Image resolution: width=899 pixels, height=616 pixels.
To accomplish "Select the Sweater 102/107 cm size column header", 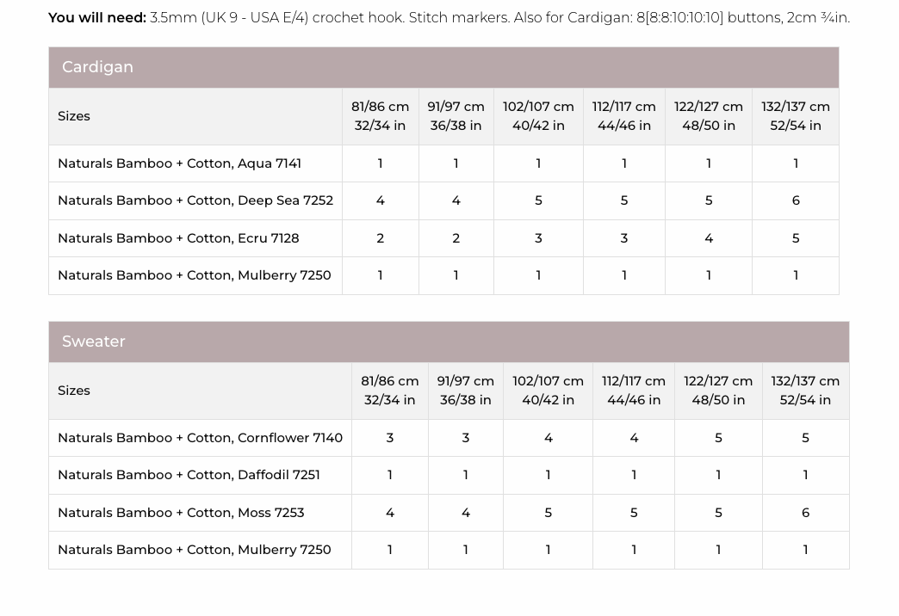I will pyautogui.click(x=548, y=391).
